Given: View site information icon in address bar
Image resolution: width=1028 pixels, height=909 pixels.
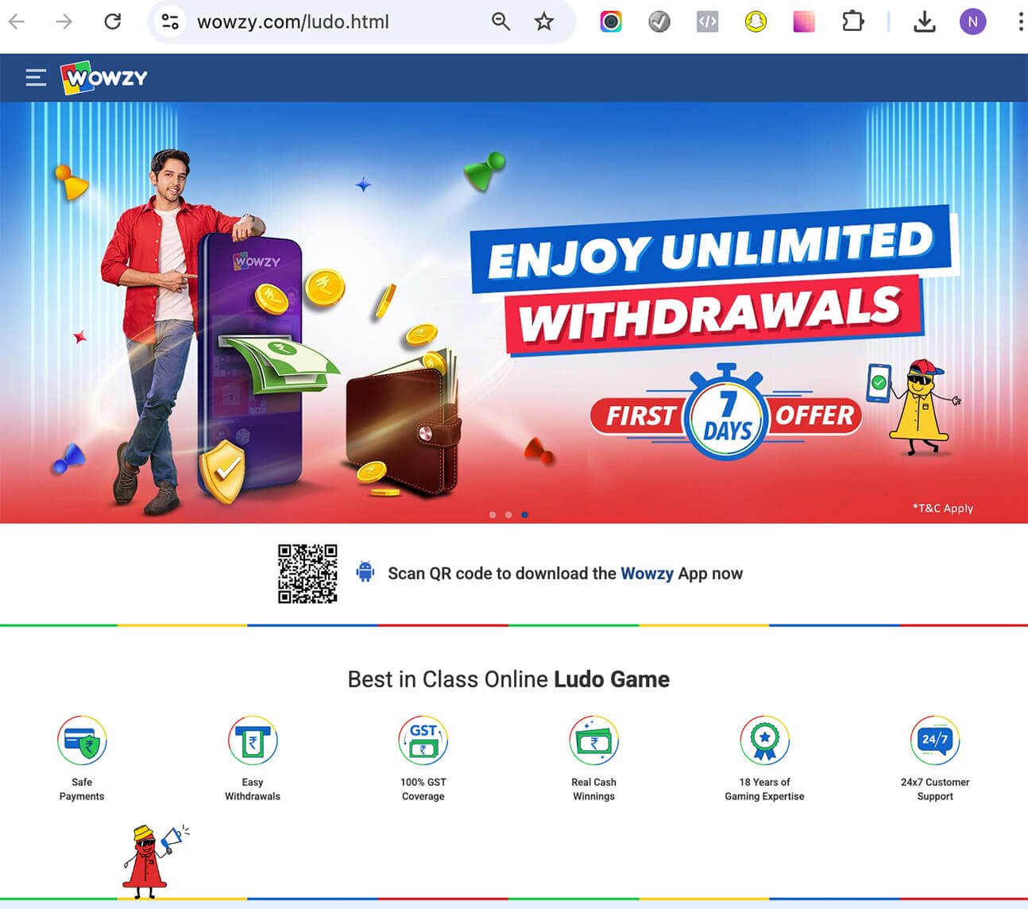Looking at the screenshot, I should [x=170, y=21].
